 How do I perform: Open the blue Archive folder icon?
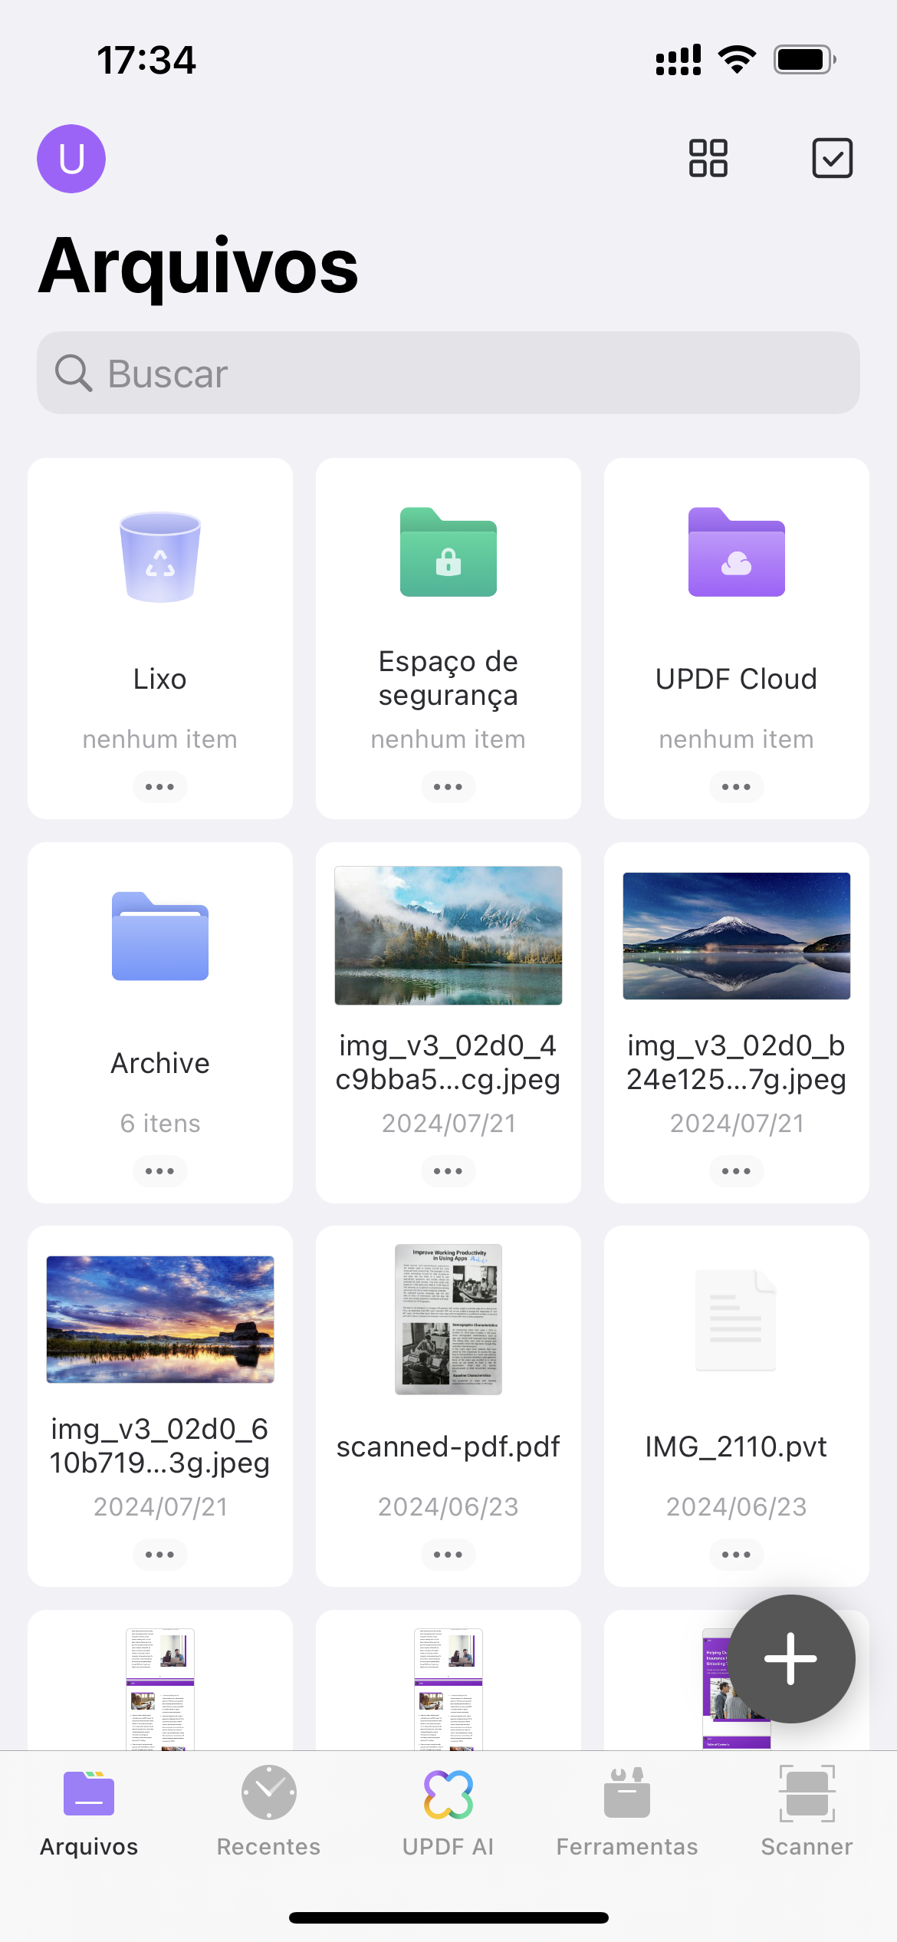(160, 936)
